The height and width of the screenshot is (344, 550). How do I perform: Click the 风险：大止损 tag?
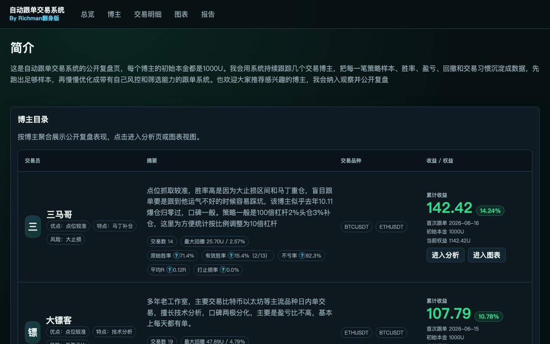click(66, 239)
